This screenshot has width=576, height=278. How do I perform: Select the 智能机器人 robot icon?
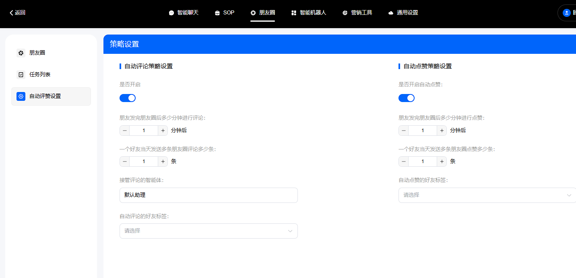[x=293, y=12]
